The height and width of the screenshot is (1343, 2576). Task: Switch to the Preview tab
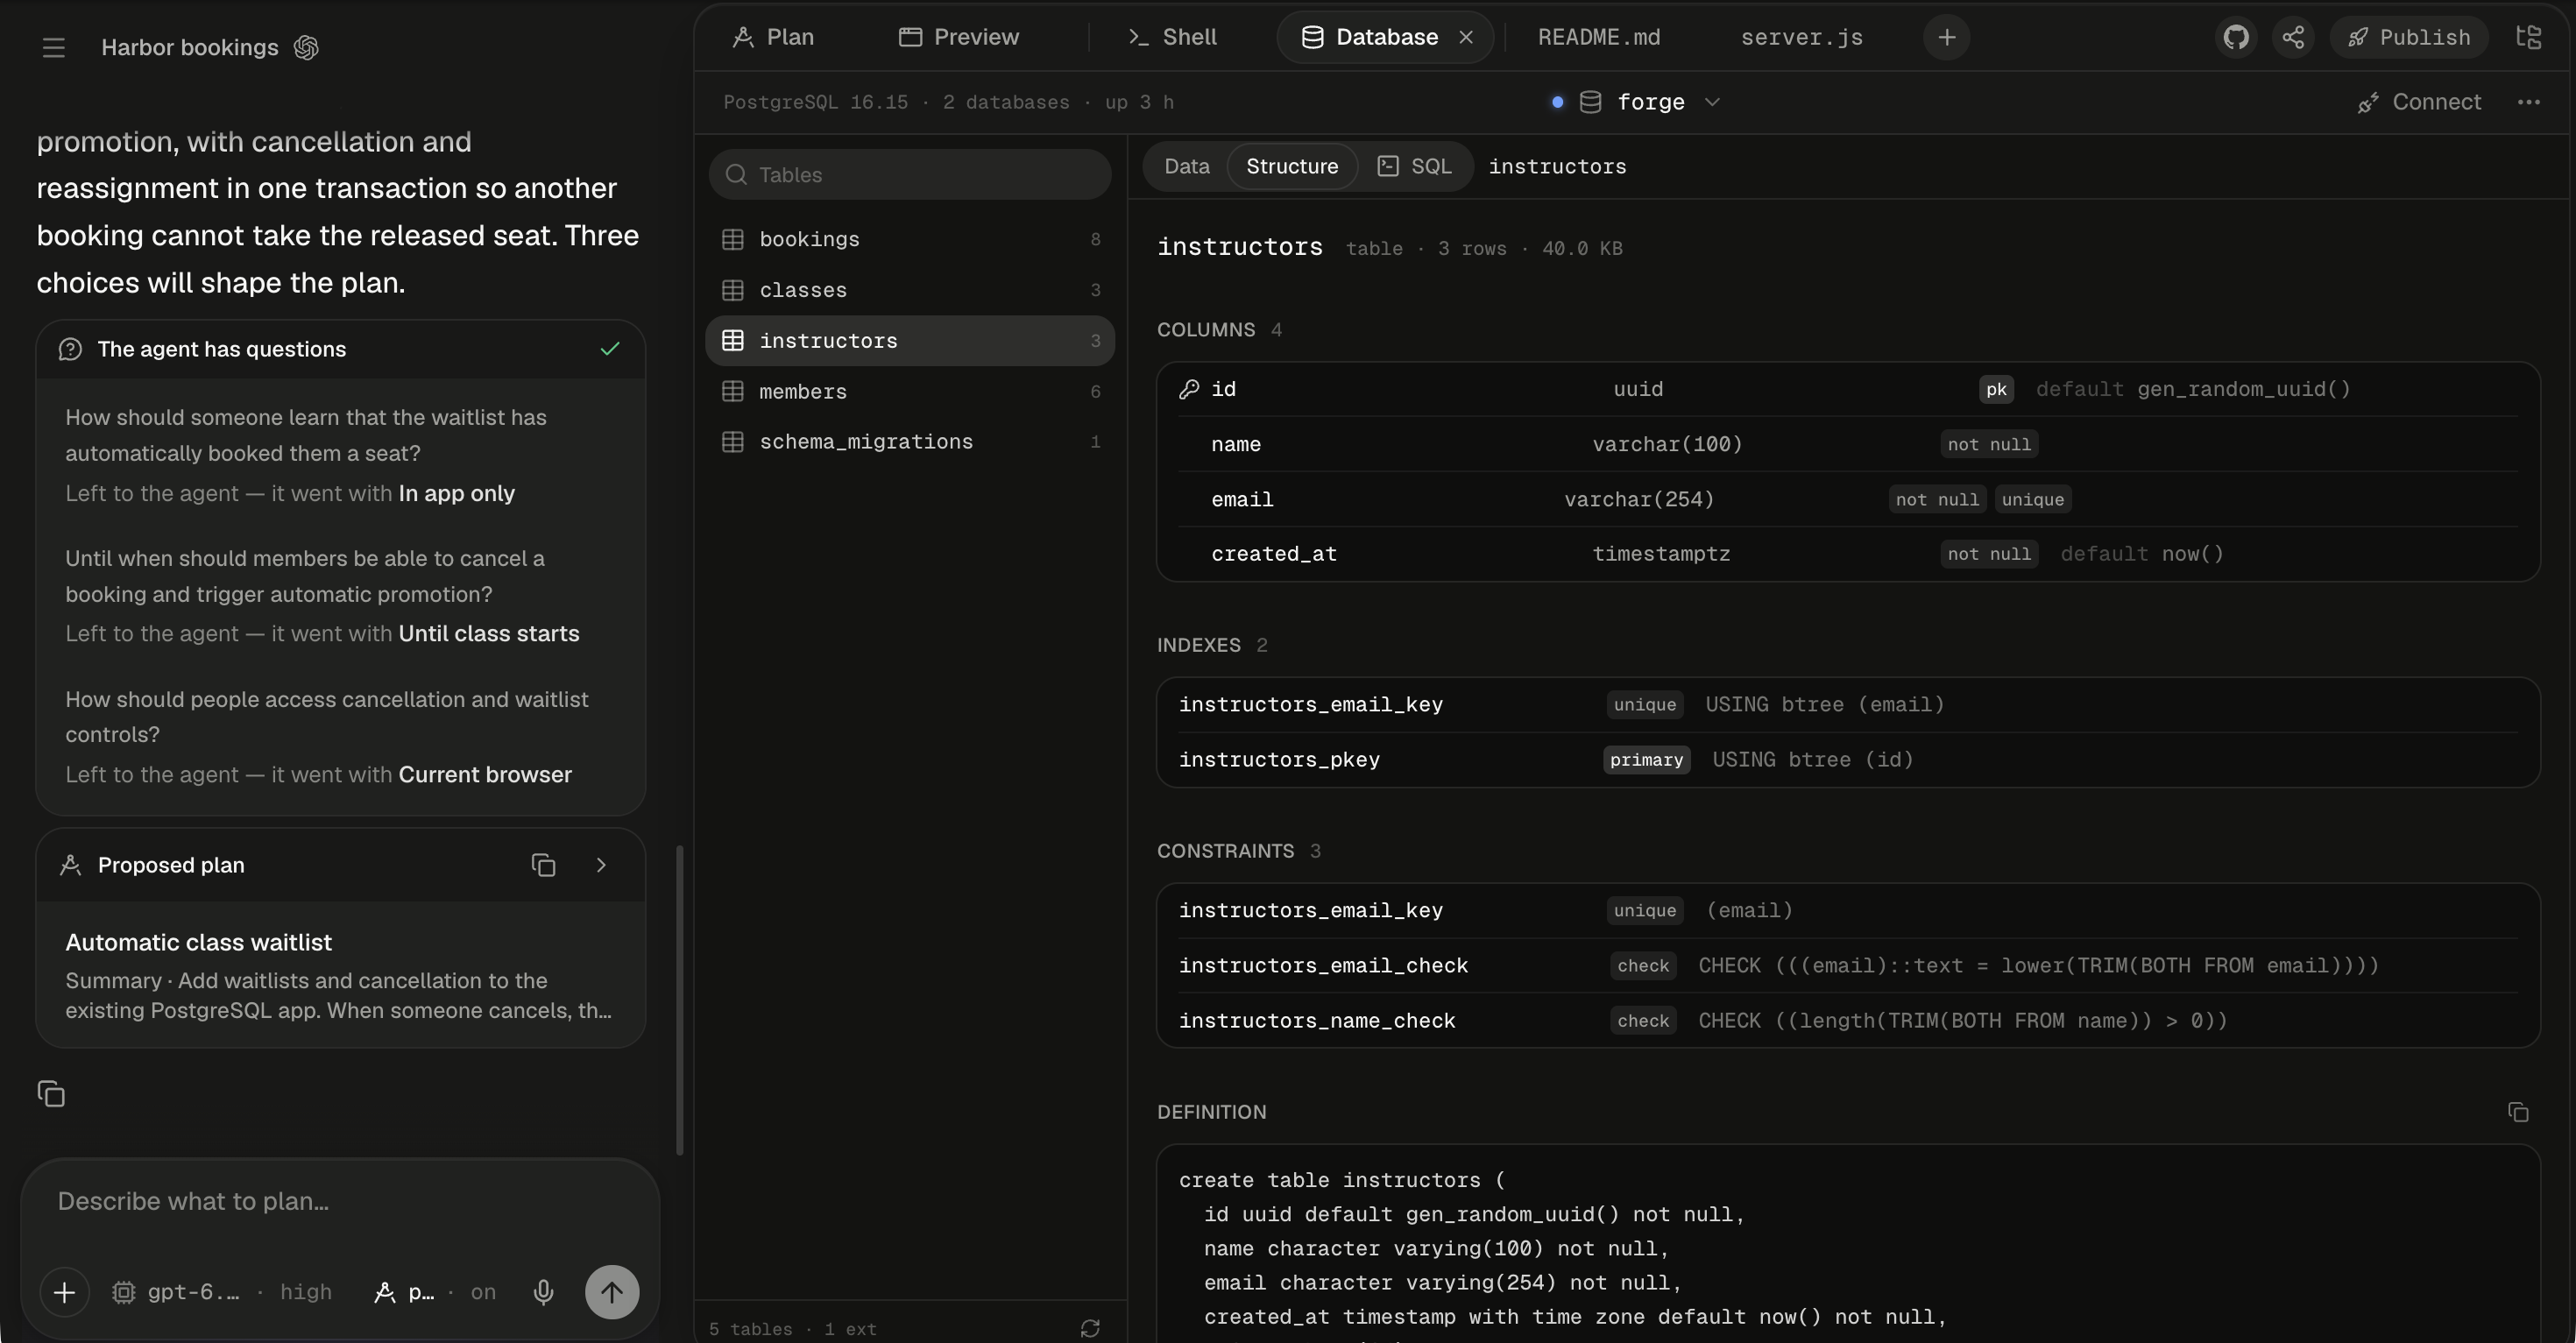point(959,38)
